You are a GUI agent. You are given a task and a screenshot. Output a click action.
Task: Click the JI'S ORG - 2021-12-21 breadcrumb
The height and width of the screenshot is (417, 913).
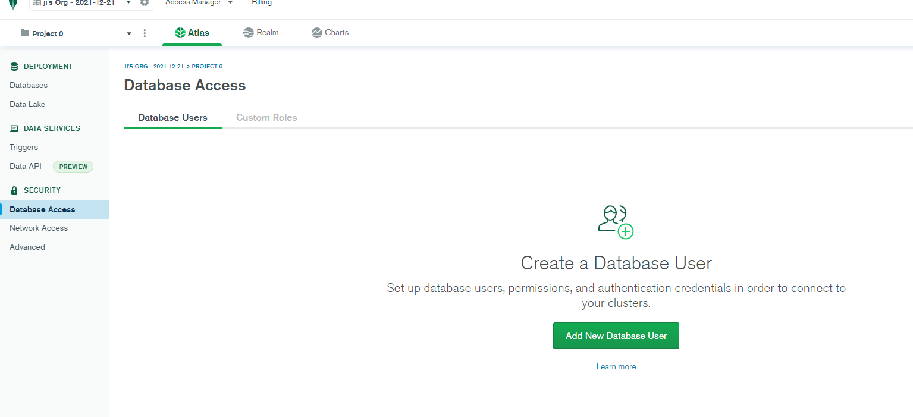tap(153, 67)
